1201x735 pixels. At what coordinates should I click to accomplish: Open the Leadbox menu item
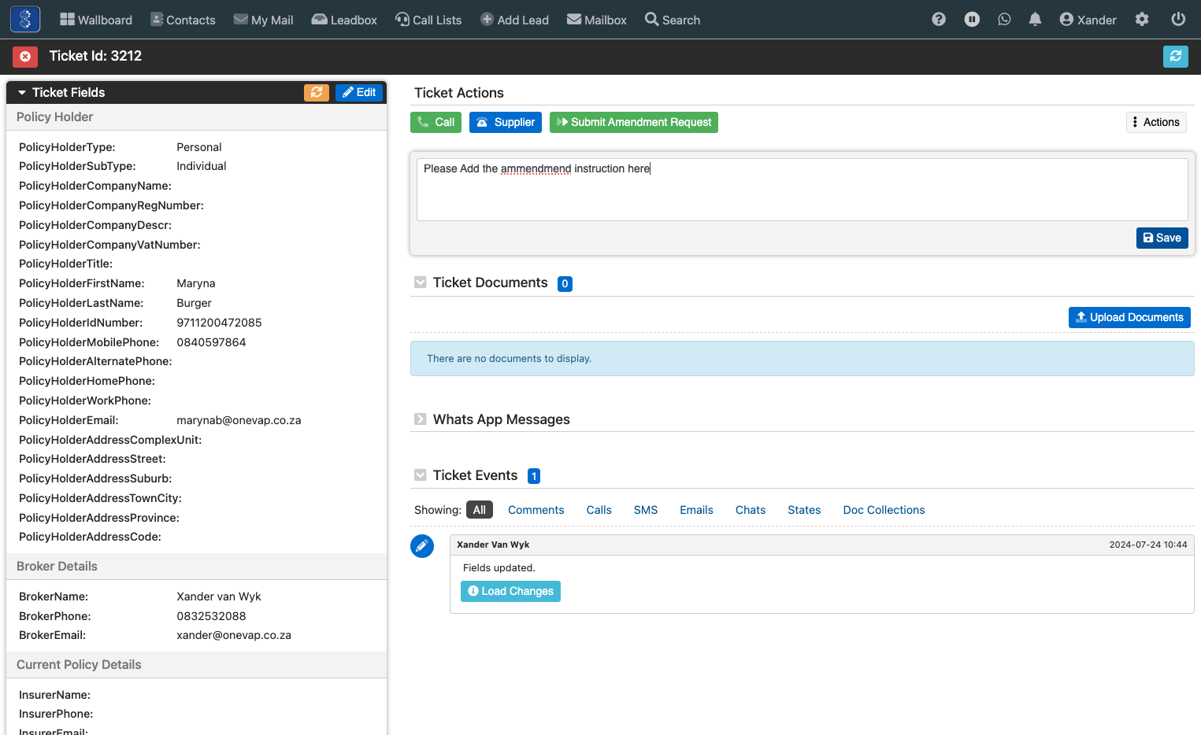344,20
